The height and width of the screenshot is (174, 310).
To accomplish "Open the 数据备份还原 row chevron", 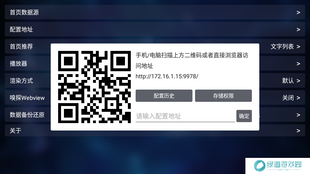I will point(298,115).
